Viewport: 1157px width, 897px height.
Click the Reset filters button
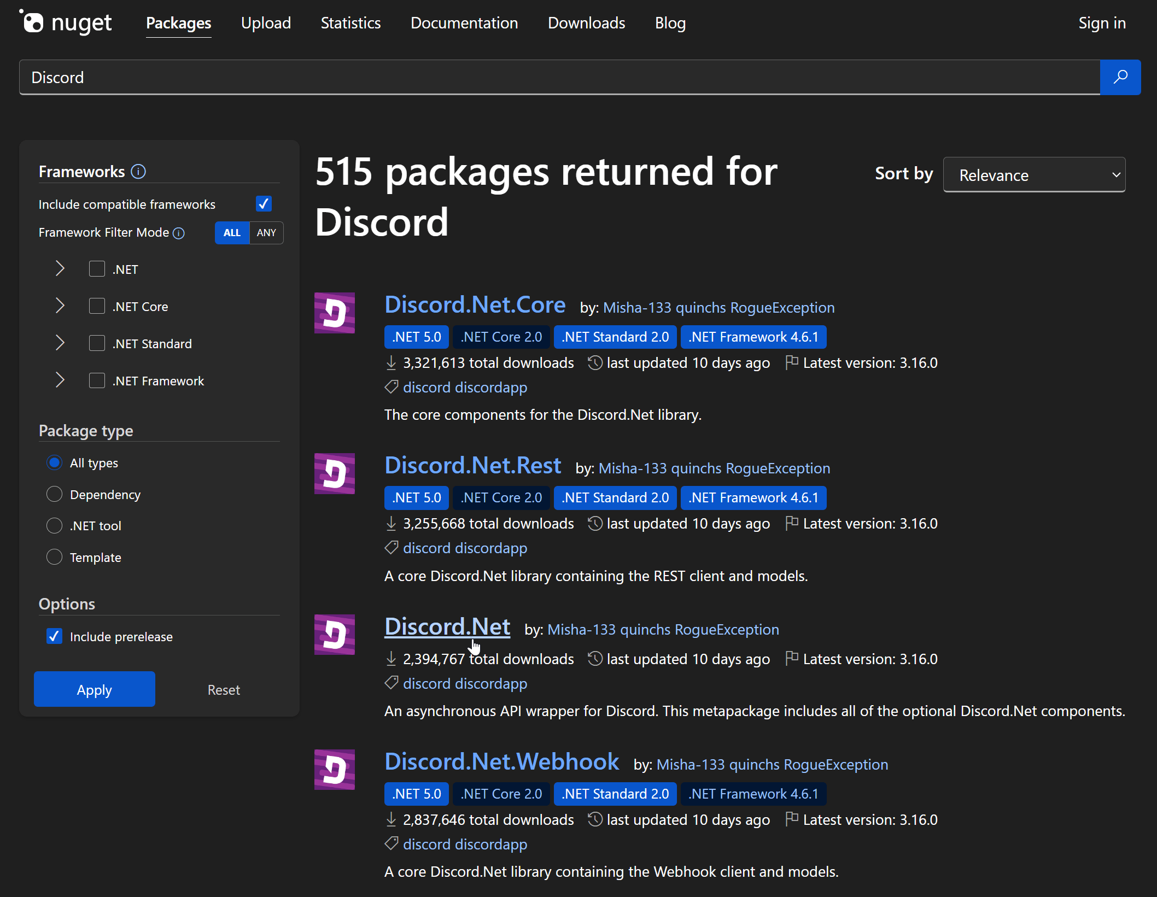[x=224, y=690]
